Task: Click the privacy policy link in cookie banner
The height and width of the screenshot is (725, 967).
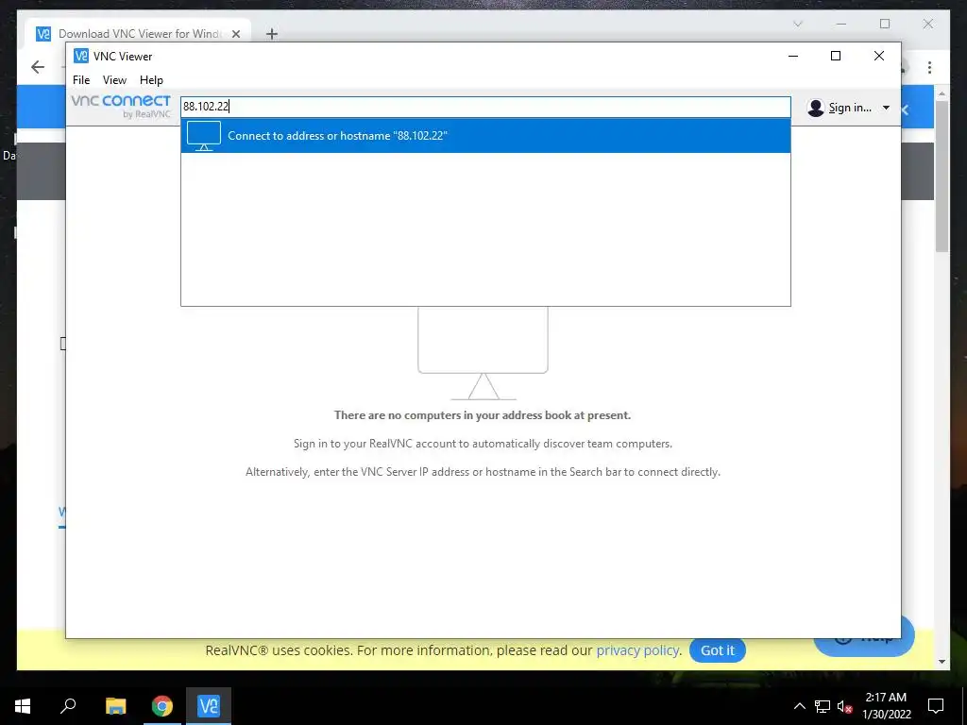Action: (x=637, y=650)
